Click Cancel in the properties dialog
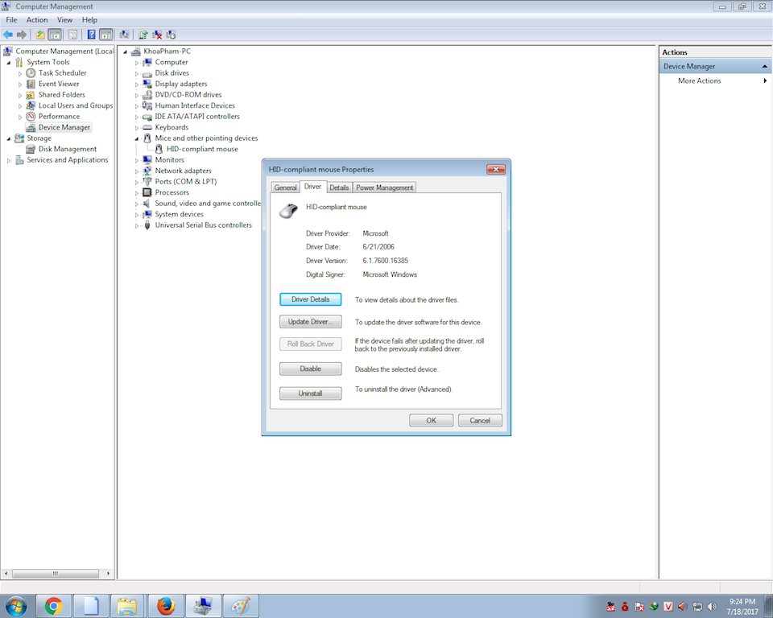This screenshot has width=773, height=618. coord(480,420)
